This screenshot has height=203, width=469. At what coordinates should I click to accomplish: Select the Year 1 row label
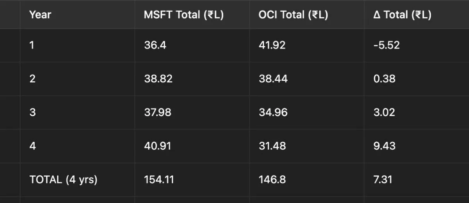[32, 45]
